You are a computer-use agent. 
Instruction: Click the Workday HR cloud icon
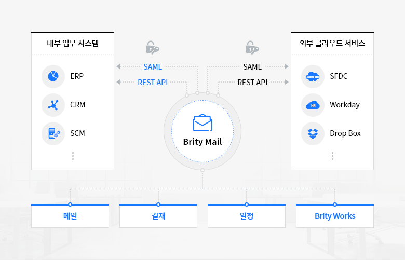coord(313,105)
